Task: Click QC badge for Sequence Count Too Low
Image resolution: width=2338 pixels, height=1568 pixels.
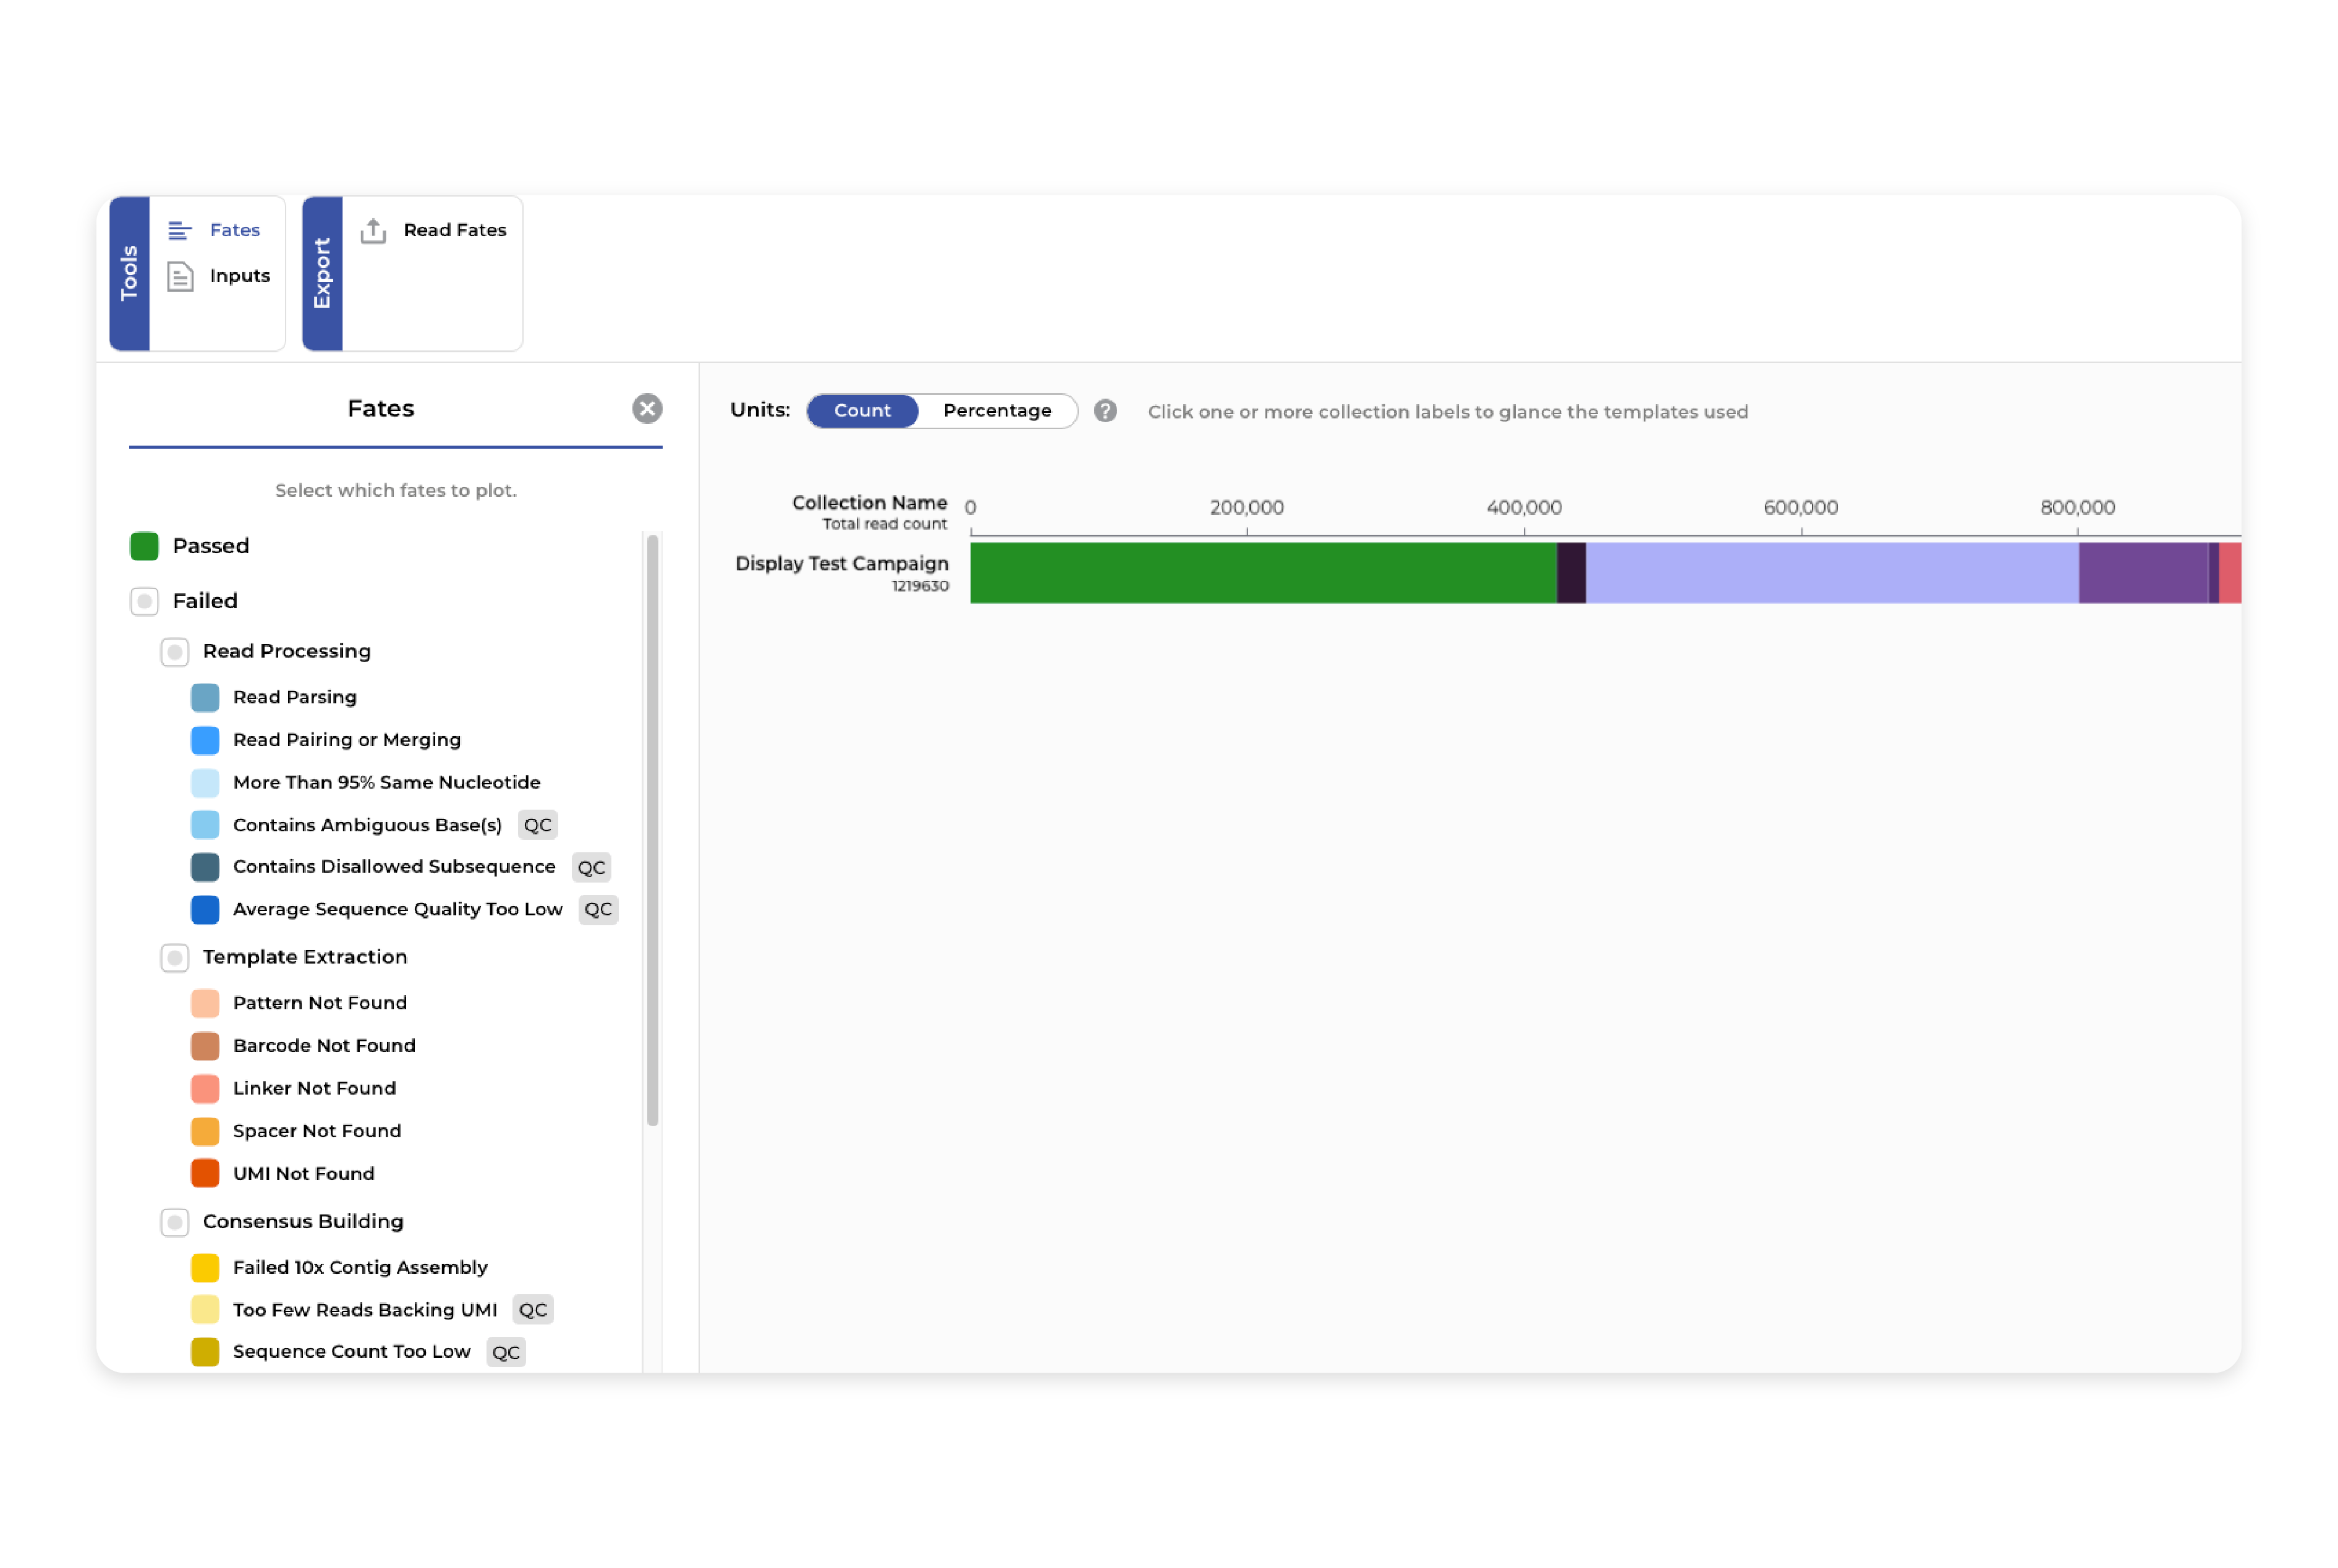Action: pos(506,1352)
